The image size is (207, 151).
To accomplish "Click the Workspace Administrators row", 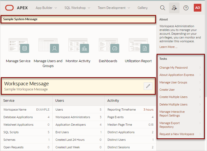I will (x=78, y=117).
